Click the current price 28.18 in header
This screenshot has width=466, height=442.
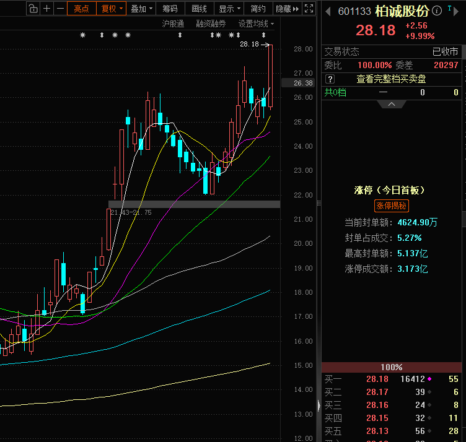click(376, 30)
